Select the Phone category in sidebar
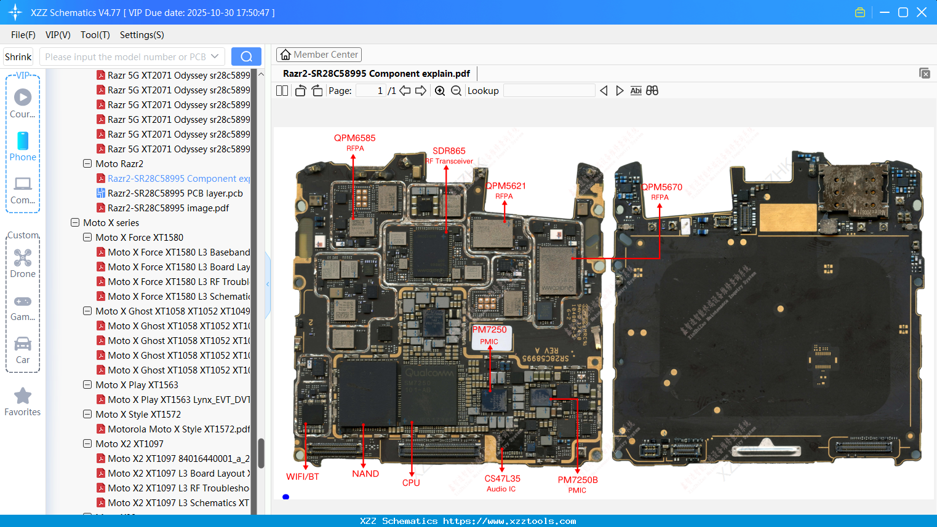The height and width of the screenshot is (527, 937). (23, 147)
